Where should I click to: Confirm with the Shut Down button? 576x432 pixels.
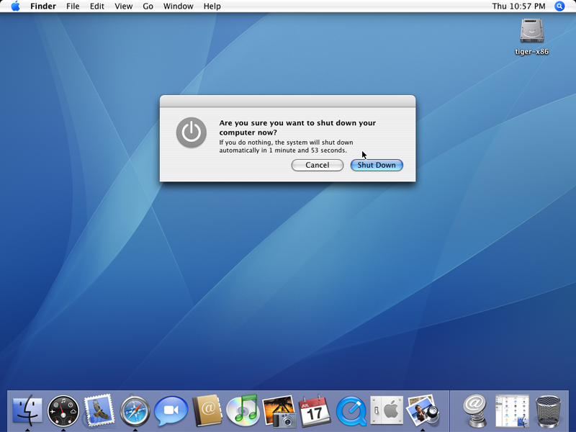point(377,165)
